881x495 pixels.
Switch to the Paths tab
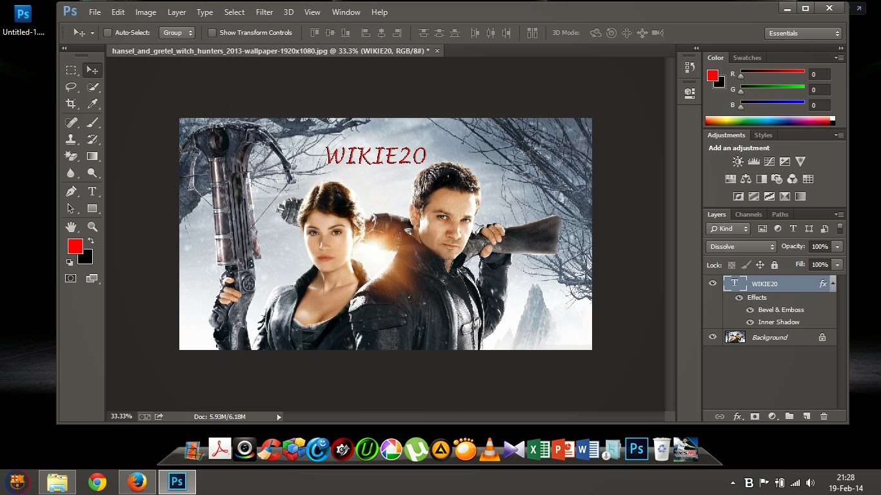pyautogui.click(x=780, y=215)
